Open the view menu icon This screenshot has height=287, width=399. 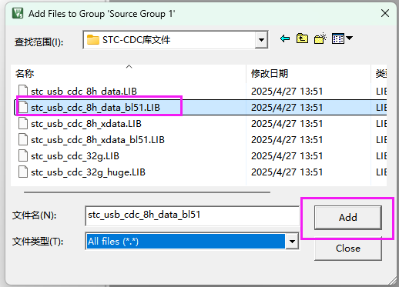pos(338,38)
